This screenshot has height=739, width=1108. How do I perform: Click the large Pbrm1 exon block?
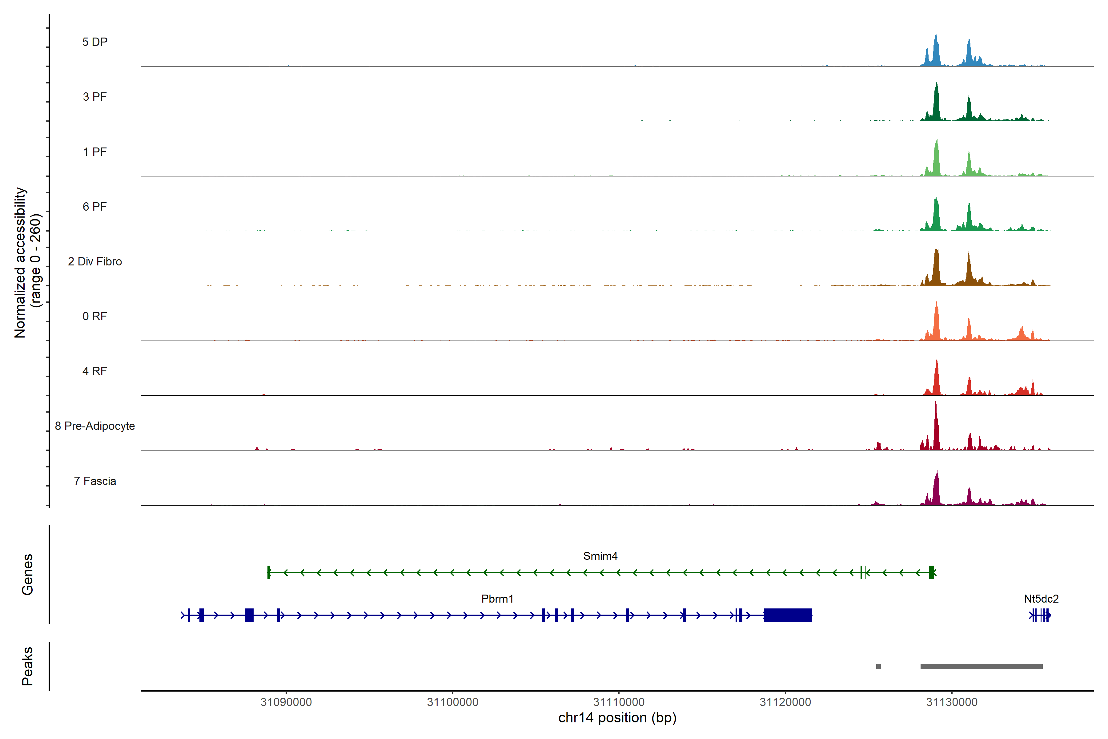pyautogui.click(x=788, y=615)
